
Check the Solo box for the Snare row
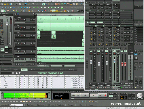click(20, 80)
